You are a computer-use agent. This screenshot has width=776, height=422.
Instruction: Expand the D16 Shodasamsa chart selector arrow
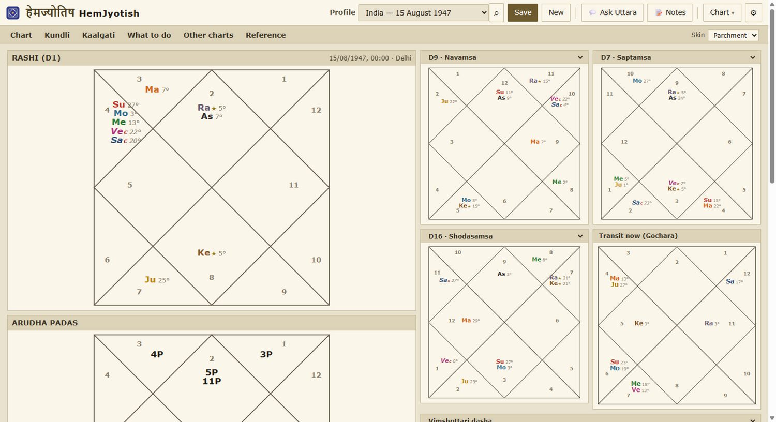pos(580,236)
